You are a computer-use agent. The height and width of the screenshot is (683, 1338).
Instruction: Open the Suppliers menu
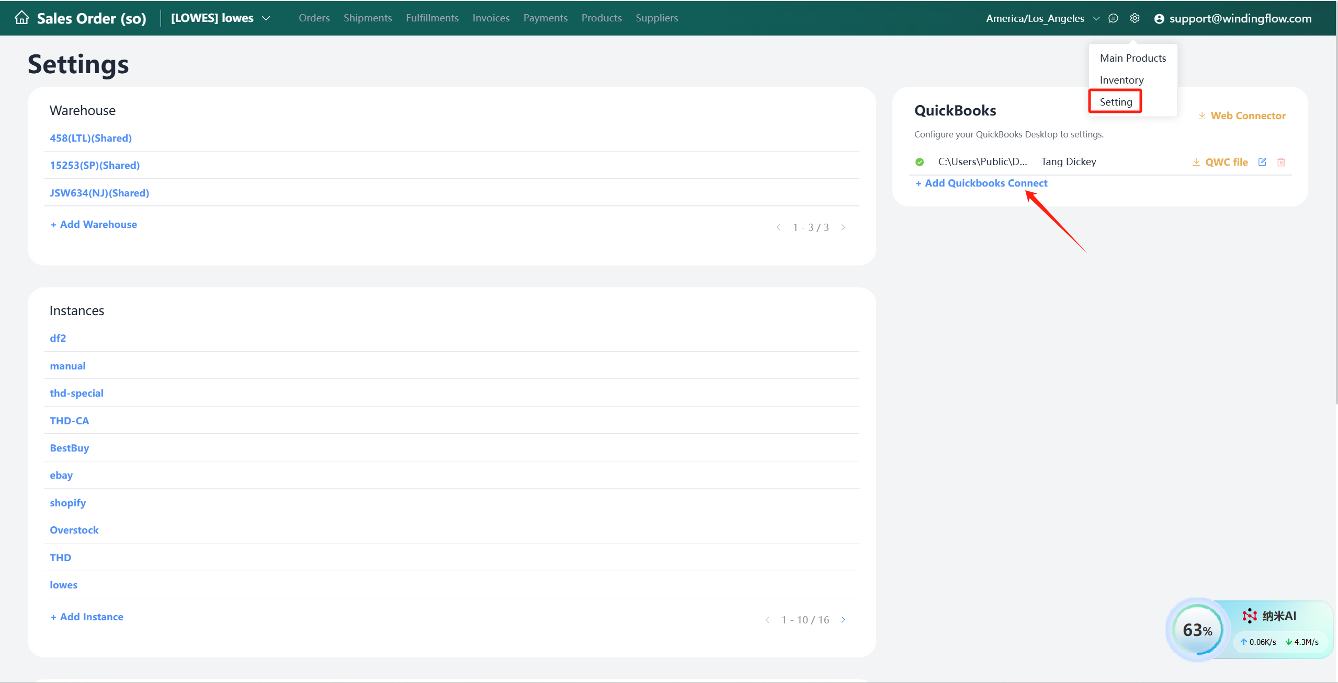(x=657, y=18)
